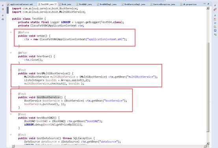Click the editor vertical scrollbar up arrow

tap(208, 8)
